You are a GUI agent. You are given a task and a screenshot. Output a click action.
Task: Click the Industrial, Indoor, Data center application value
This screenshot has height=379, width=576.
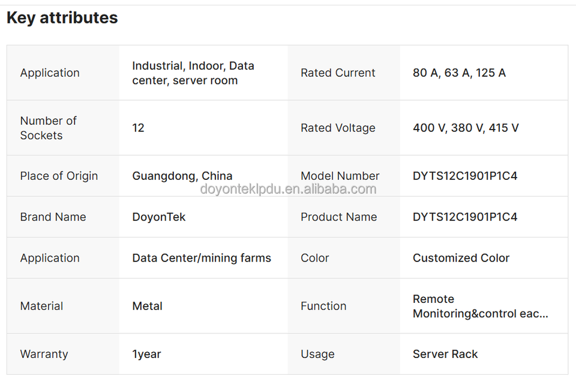pos(193,73)
